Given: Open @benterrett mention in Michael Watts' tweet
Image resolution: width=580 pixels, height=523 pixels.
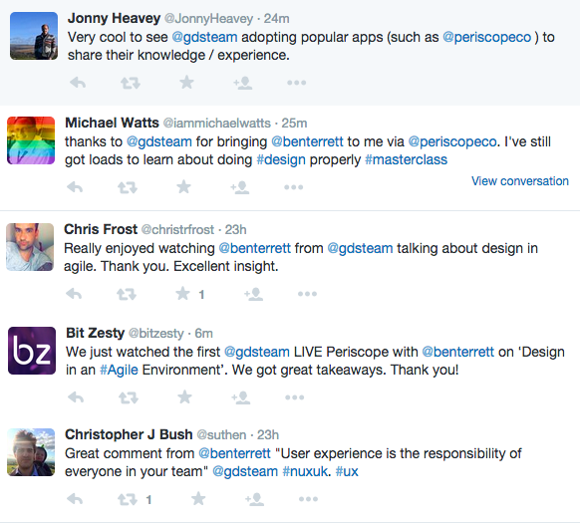Looking at the screenshot, I should (307, 142).
